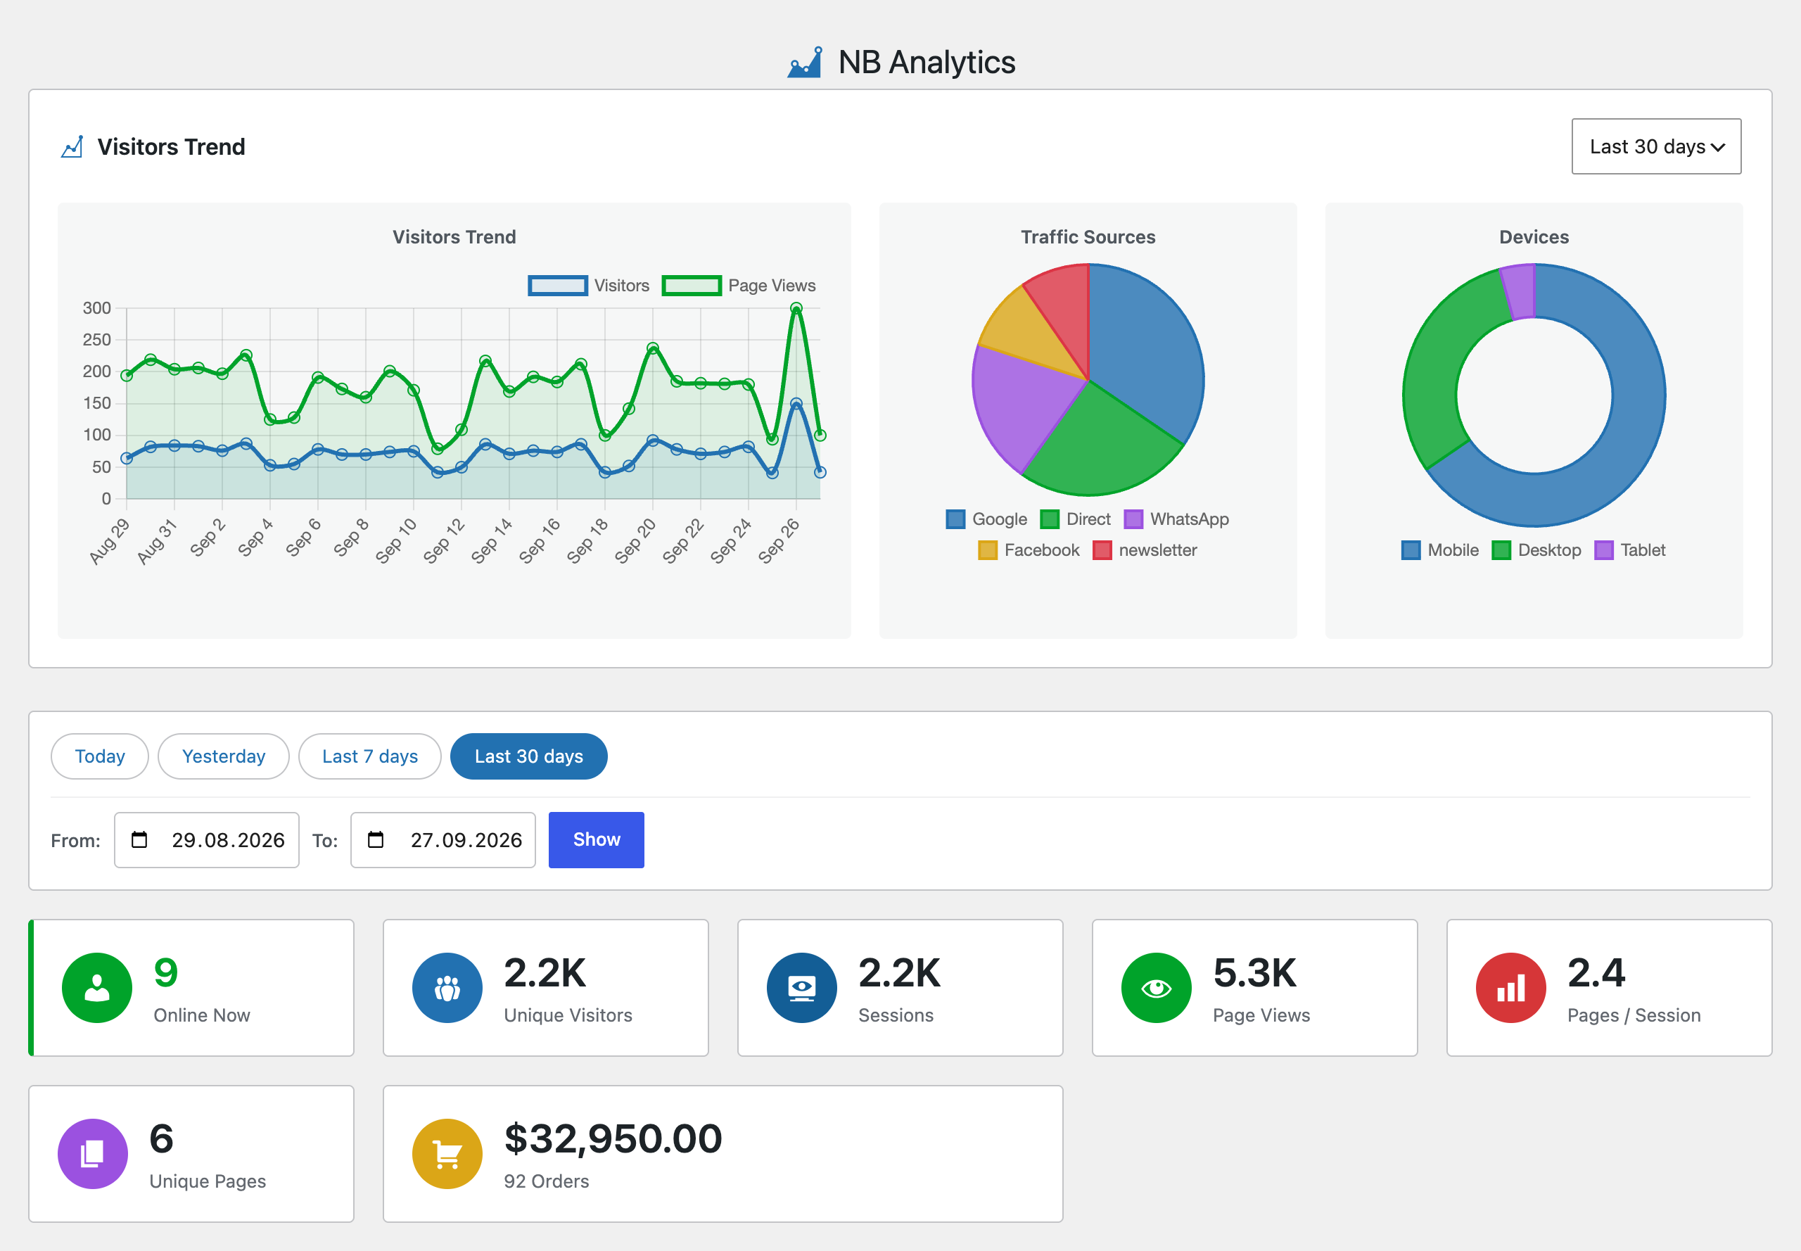Toggle Facebook in Traffic Sources legend
1801x1251 pixels.
[x=1029, y=550]
